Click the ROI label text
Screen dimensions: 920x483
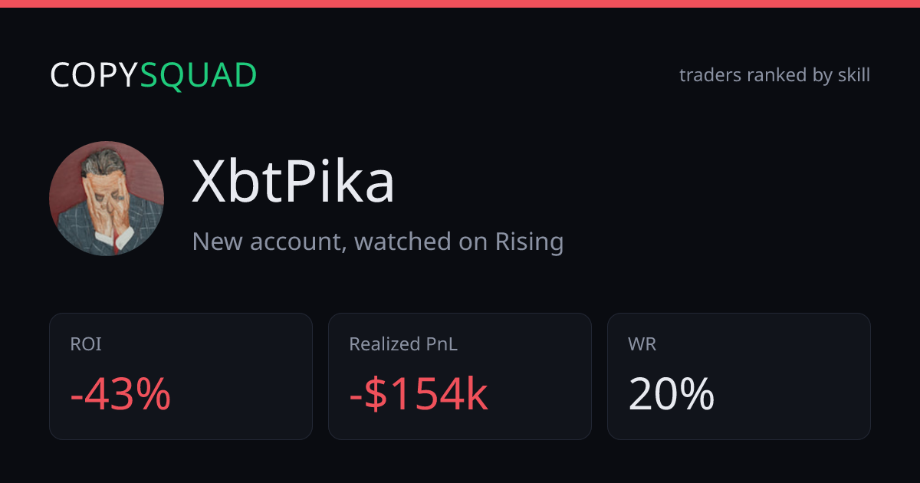(x=86, y=344)
